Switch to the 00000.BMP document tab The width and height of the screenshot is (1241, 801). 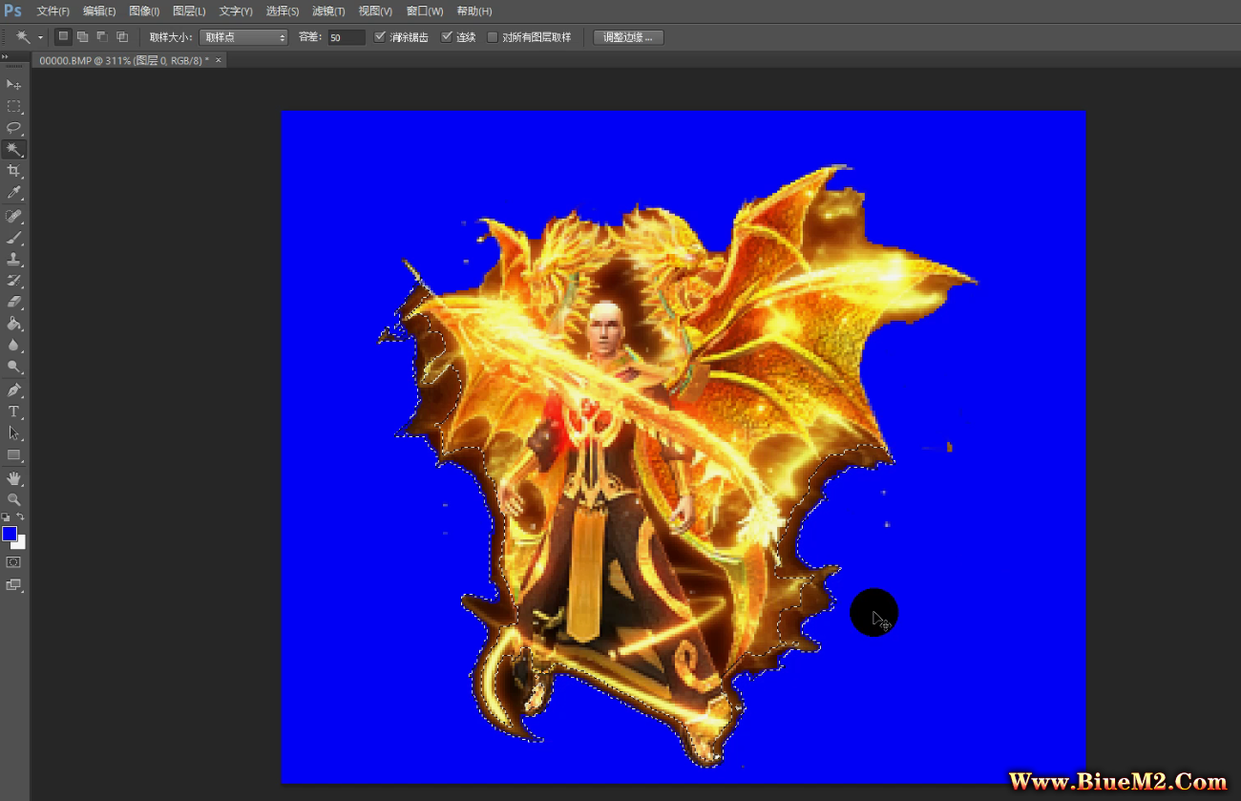[123, 59]
